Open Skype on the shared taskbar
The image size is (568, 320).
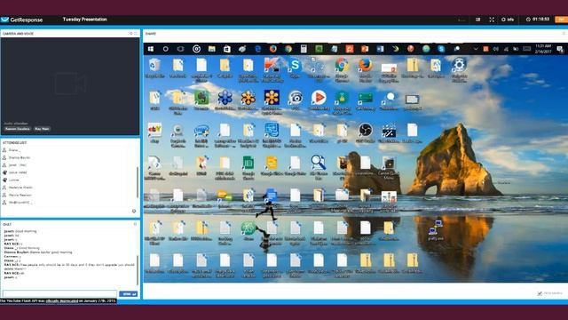pyautogui.click(x=441, y=49)
